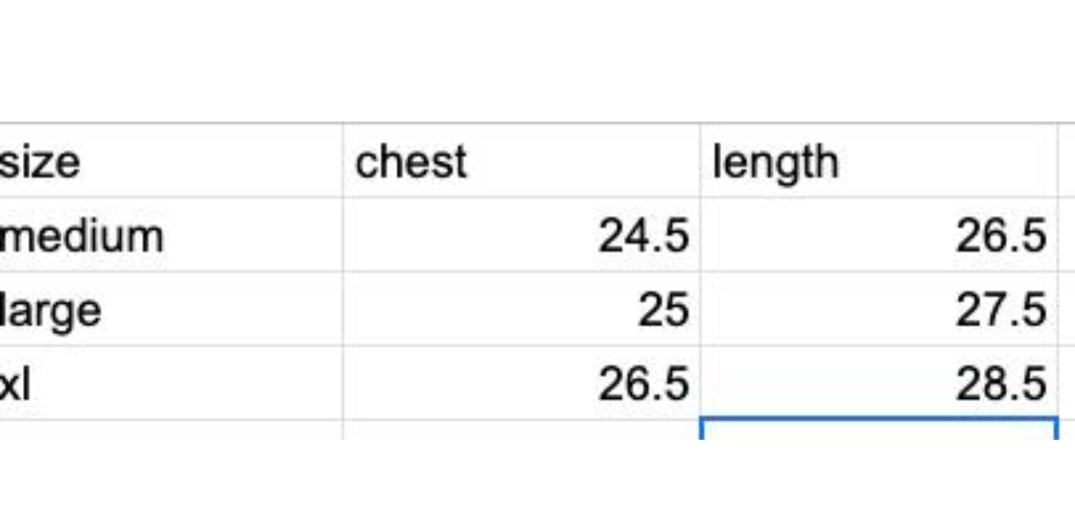Click the empty cell right of length 26.5
This screenshot has width=1075, height=507.
[x=1066, y=235]
